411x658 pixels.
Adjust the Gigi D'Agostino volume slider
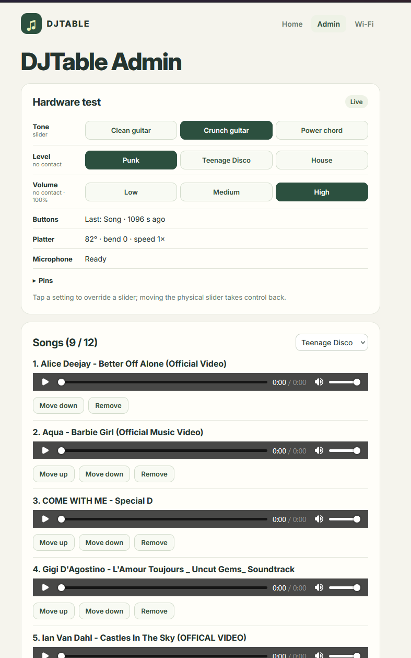pyautogui.click(x=344, y=587)
